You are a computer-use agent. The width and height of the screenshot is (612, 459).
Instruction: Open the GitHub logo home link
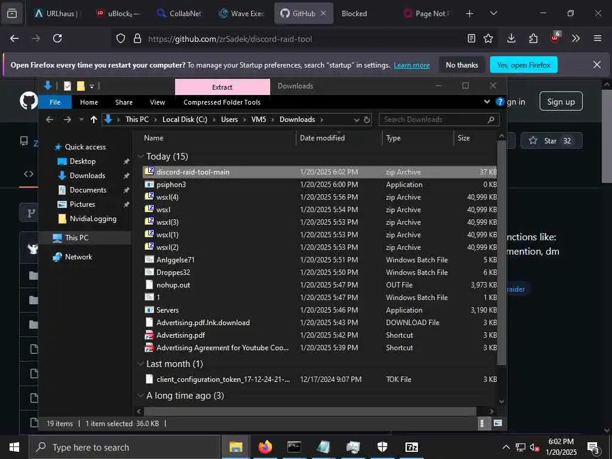29,100
